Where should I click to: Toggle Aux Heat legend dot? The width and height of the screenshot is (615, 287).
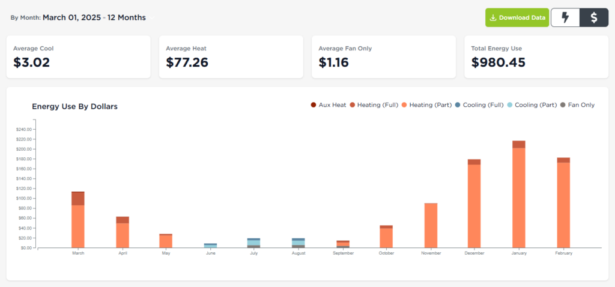pos(314,105)
